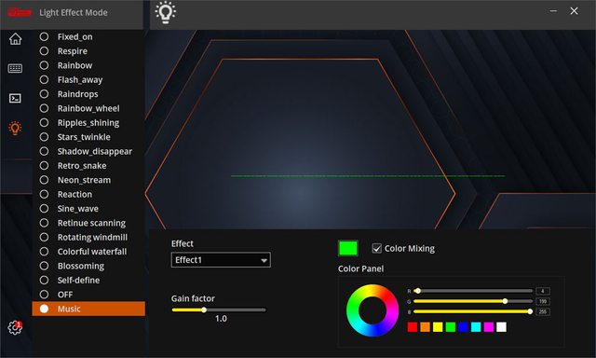This screenshot has height=358, width=596.
Task: Open the settings gear with notification badge
Action: pyautogui.click(x=15, y=327)
